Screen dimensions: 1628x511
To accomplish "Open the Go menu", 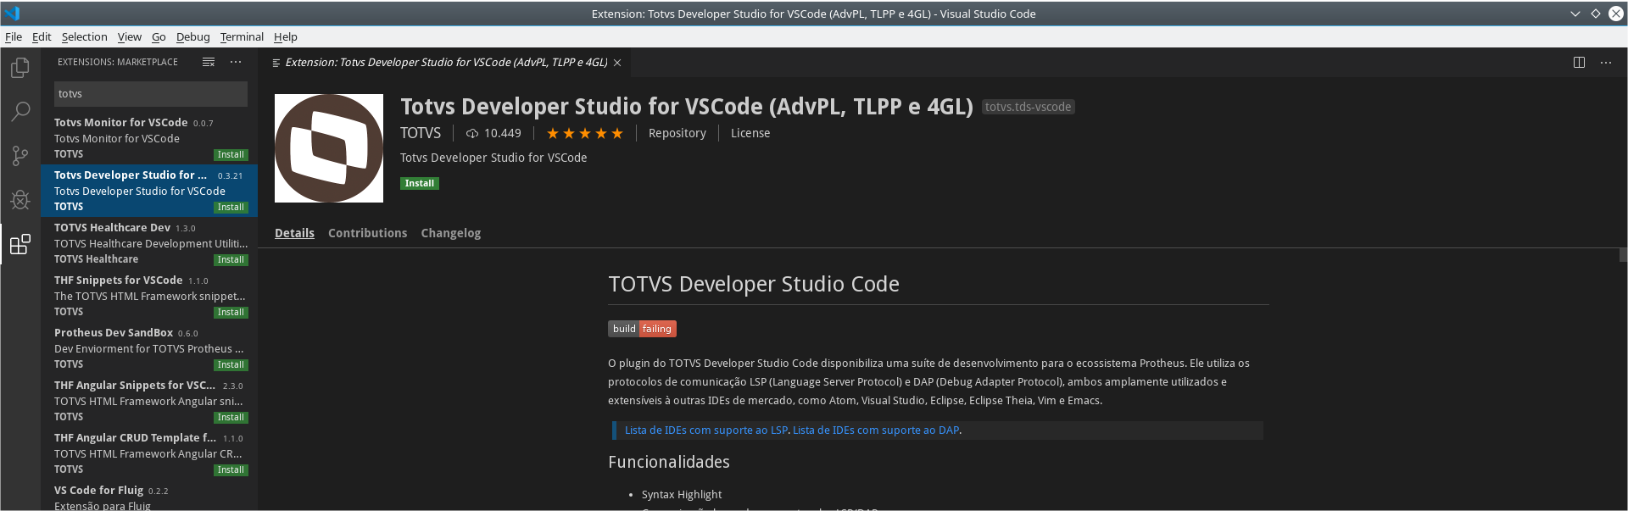I will 159,36.
